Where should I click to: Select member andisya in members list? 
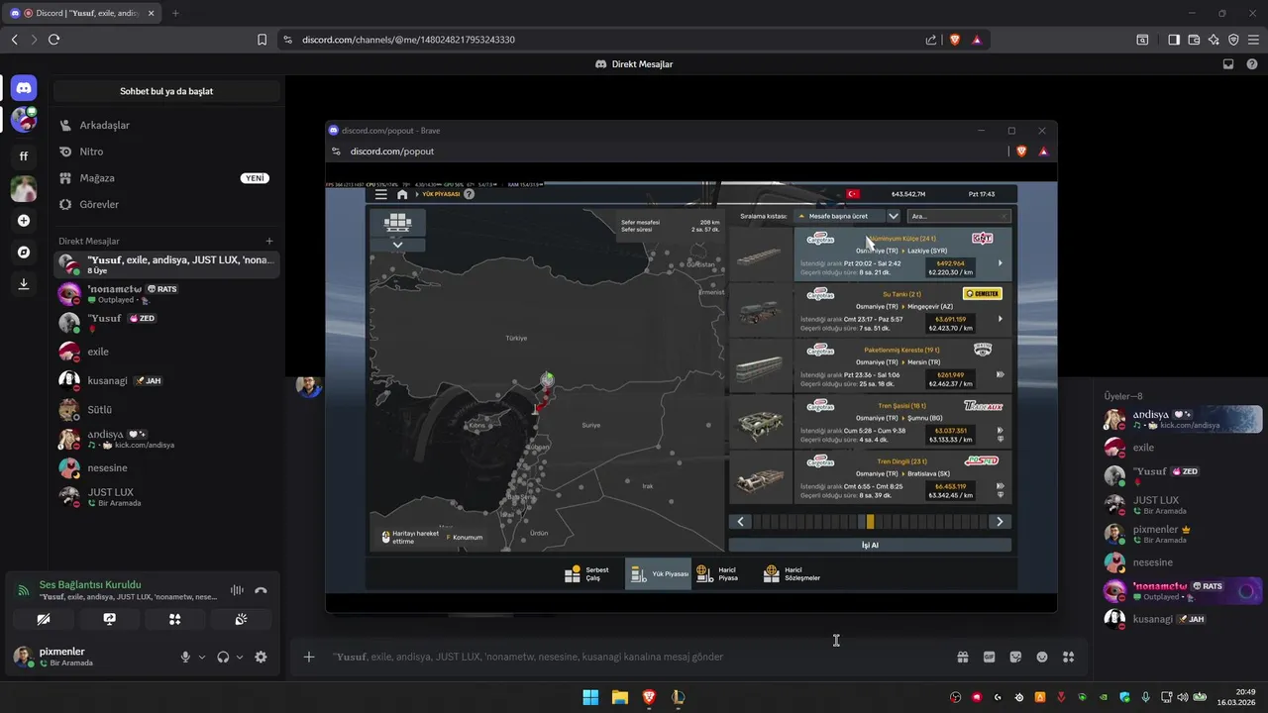(1182, 419)
